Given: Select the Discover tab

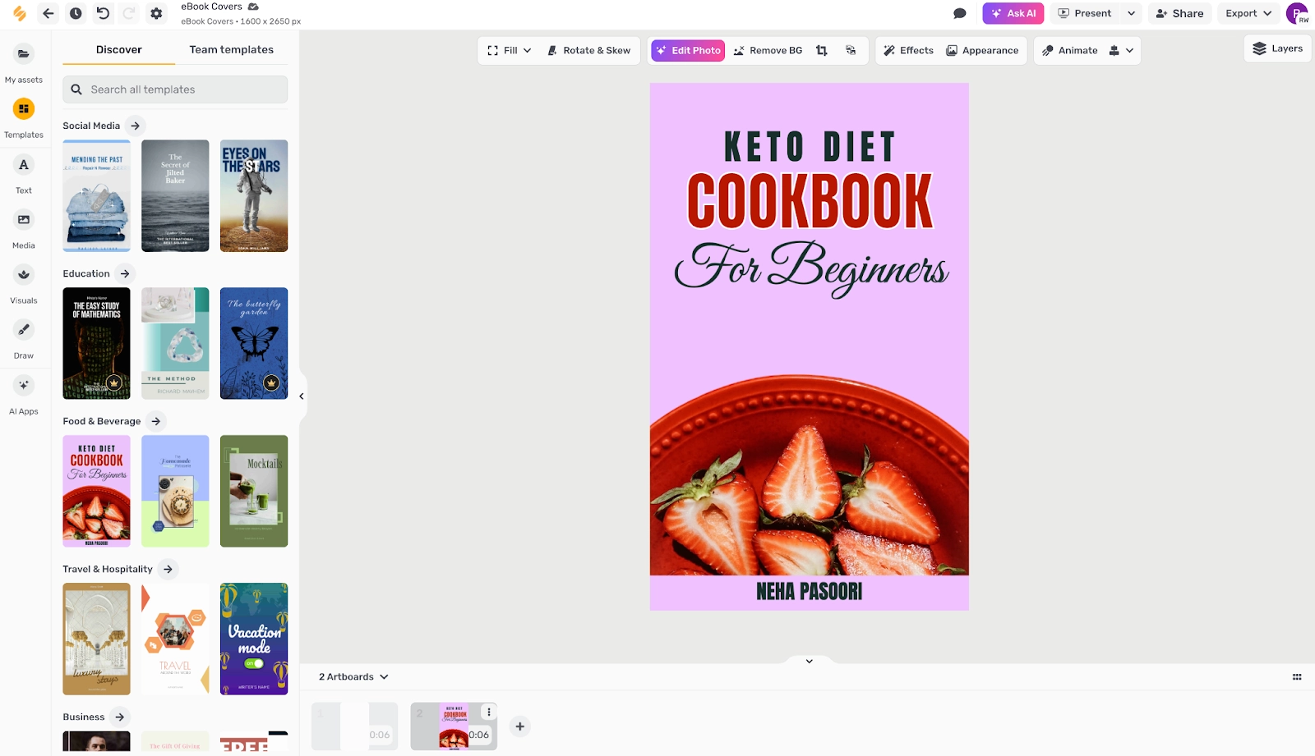Looking at the screenshot, I should coord(118,49).
